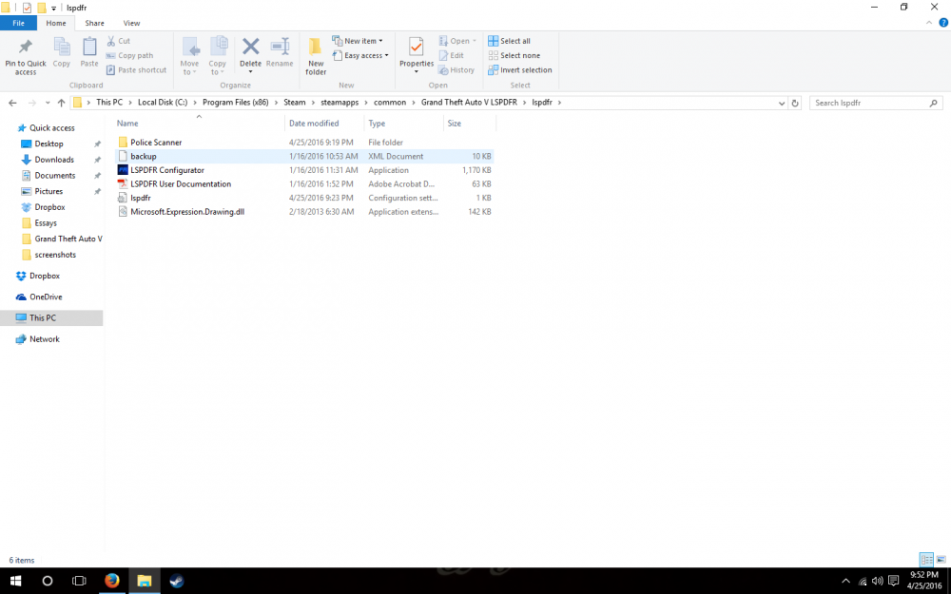Screen dimensions: 951x594
Task: Click the Forward navigation arrow
Action: pos(31,103)
